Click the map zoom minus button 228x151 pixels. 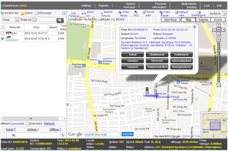click(x=219, y=85)
